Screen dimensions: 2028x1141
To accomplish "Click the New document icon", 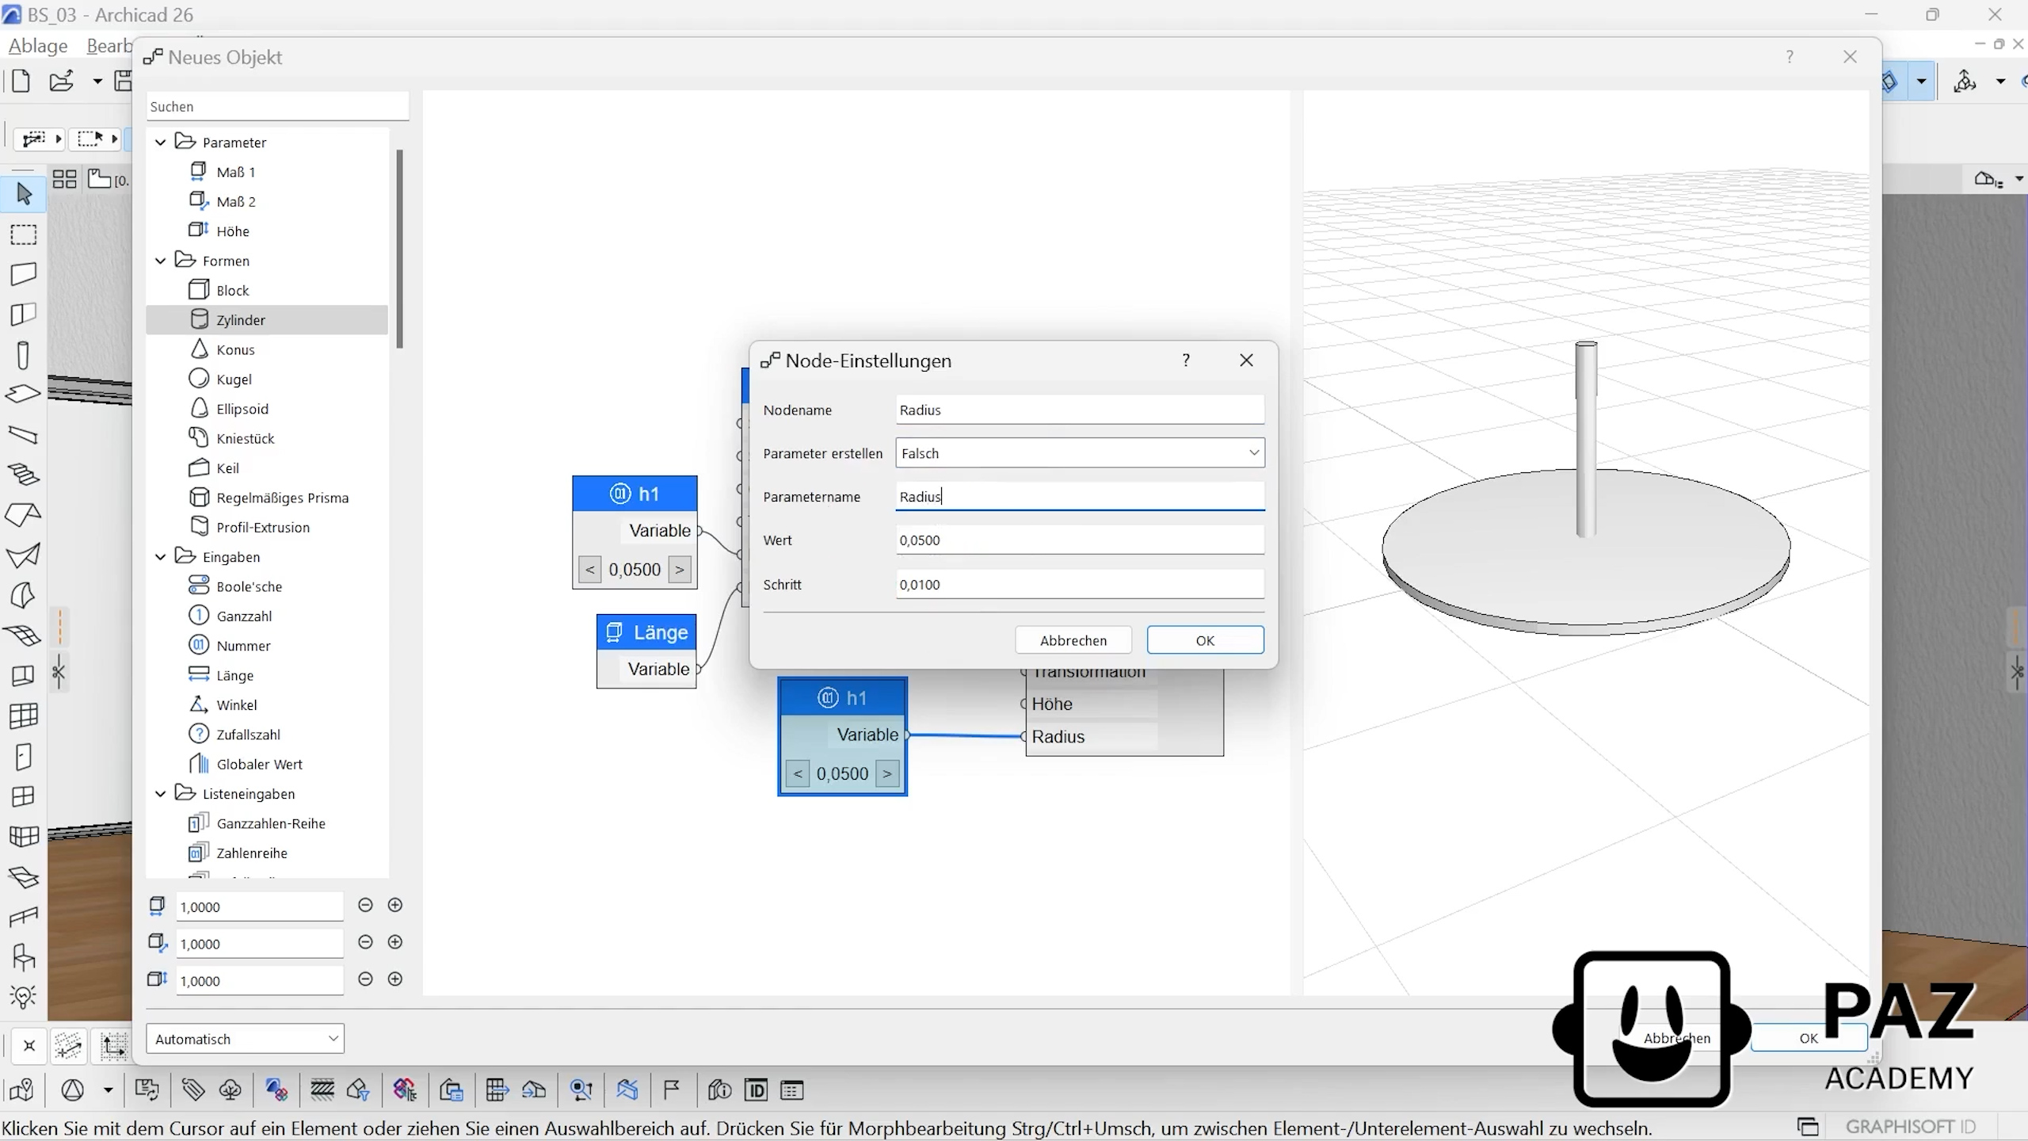I will pyautogui.click(x=21, y=81).
